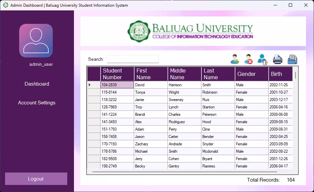Click the admin_user profile avatar
314x192 pixels.
coord(36,41)
